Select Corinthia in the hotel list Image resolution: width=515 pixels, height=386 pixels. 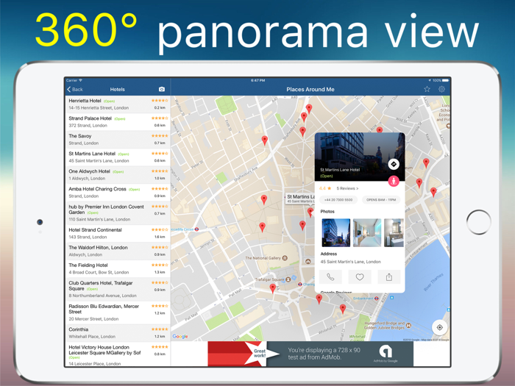coord(117,333)
